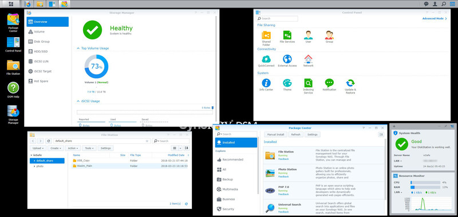458x217 pixels.
Task: Open view mode dropdown arrow in File Station
Action: click(180, 148)
